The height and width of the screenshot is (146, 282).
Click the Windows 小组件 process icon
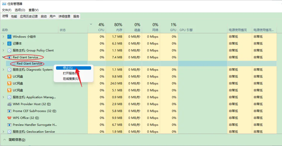pyautogui.click(x=9, y=37)
